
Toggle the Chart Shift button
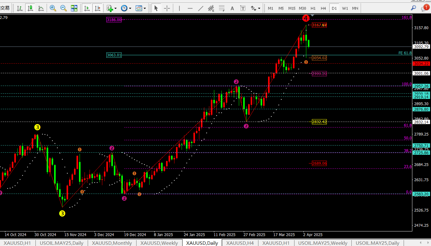pos(98,8)
